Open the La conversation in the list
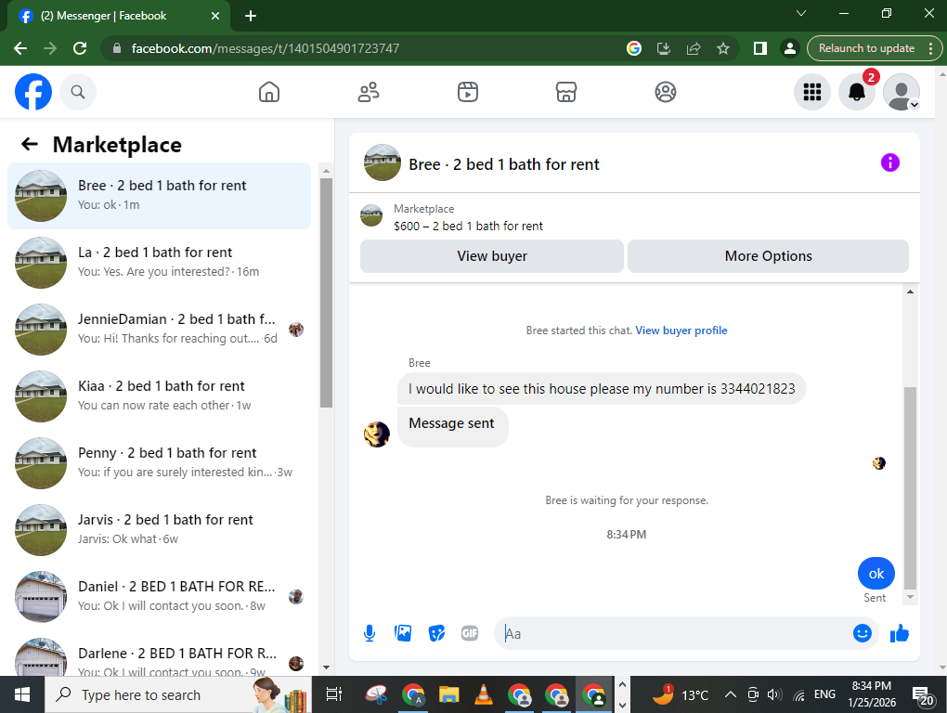 pos(159,263)
